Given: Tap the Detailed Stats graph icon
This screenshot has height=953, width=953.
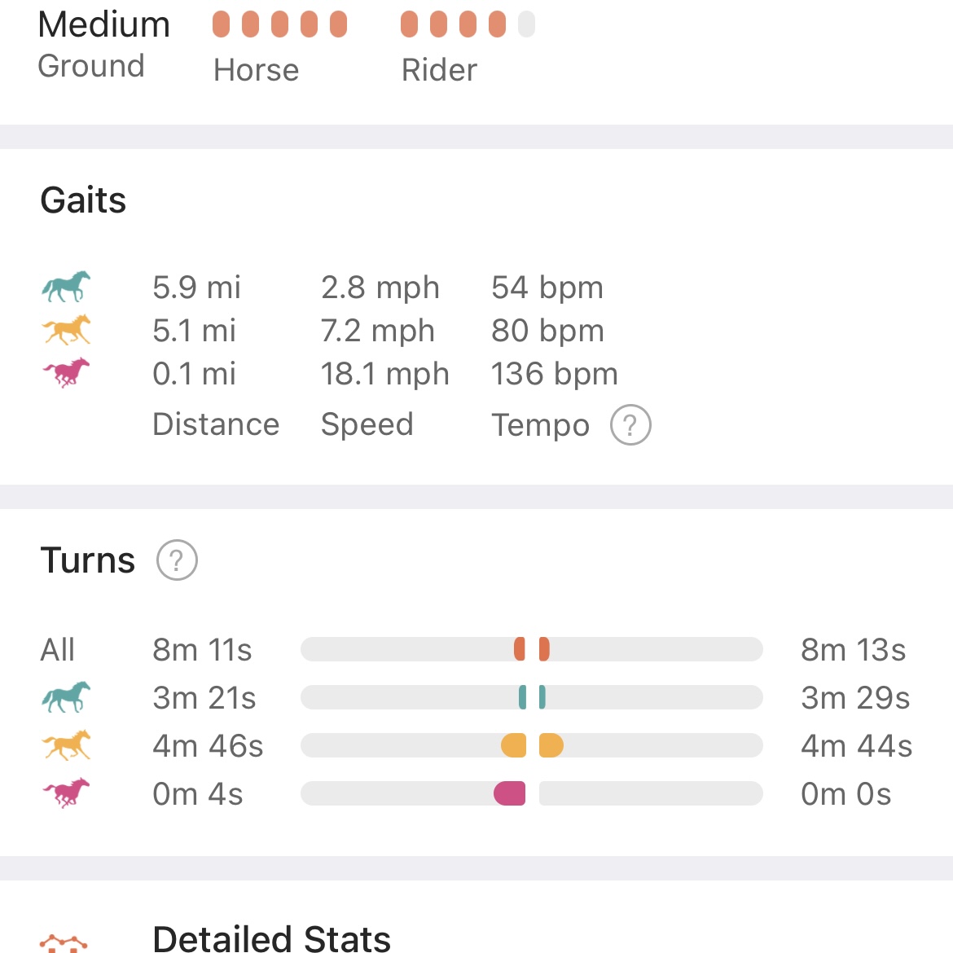Looking at the screenshot, I should (x=64, y=942).
